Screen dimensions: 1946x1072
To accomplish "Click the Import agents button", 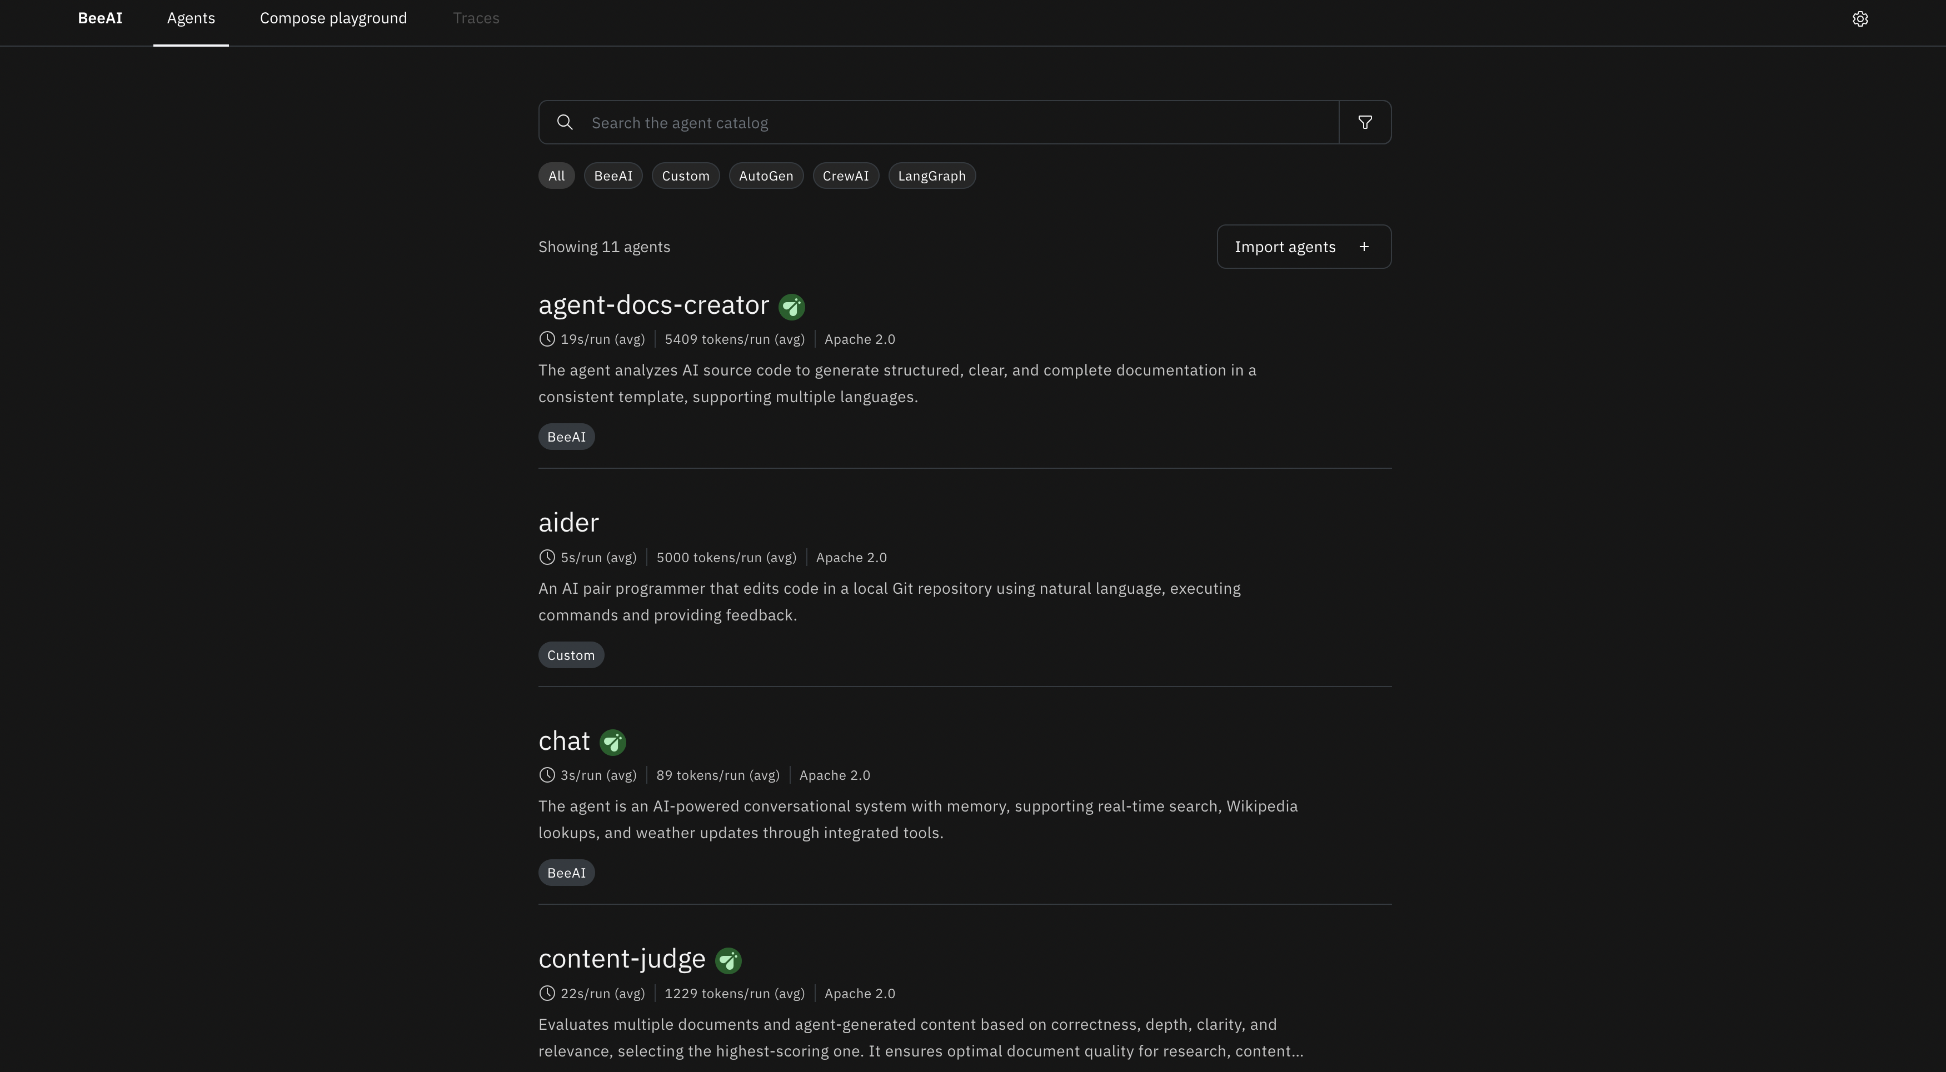I will tap(1303, 247).
